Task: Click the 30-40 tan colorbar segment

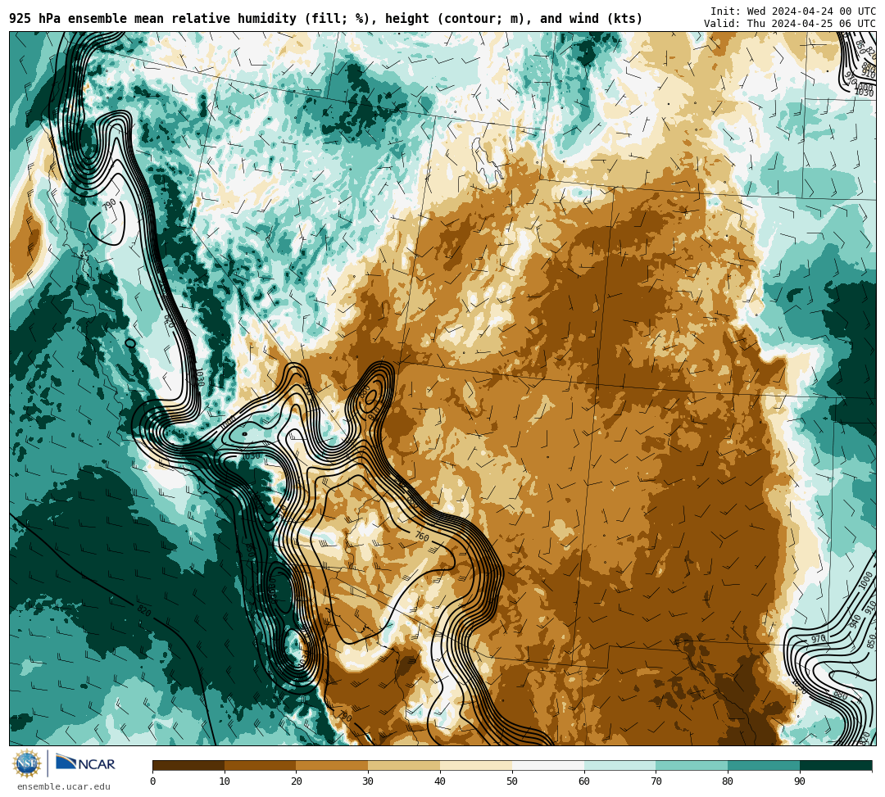Action: click(x=404, y=765)
